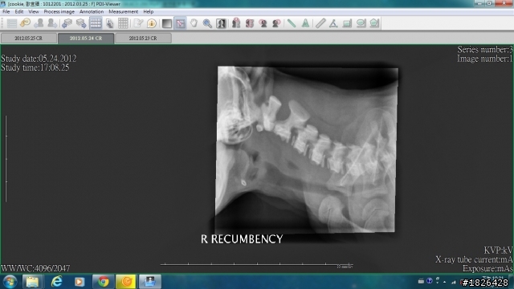Click the search key toolbar icon
The image size is (514, 289).
(x=25, y=23)
